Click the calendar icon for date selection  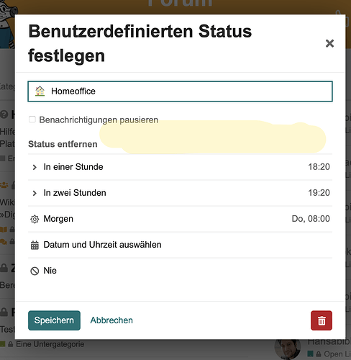tap(35, 245)
